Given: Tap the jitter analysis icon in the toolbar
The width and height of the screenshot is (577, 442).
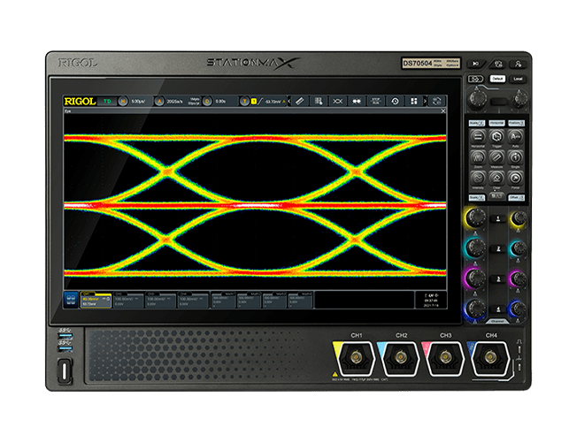Looking at the screenshot, I should pos(357,101).
